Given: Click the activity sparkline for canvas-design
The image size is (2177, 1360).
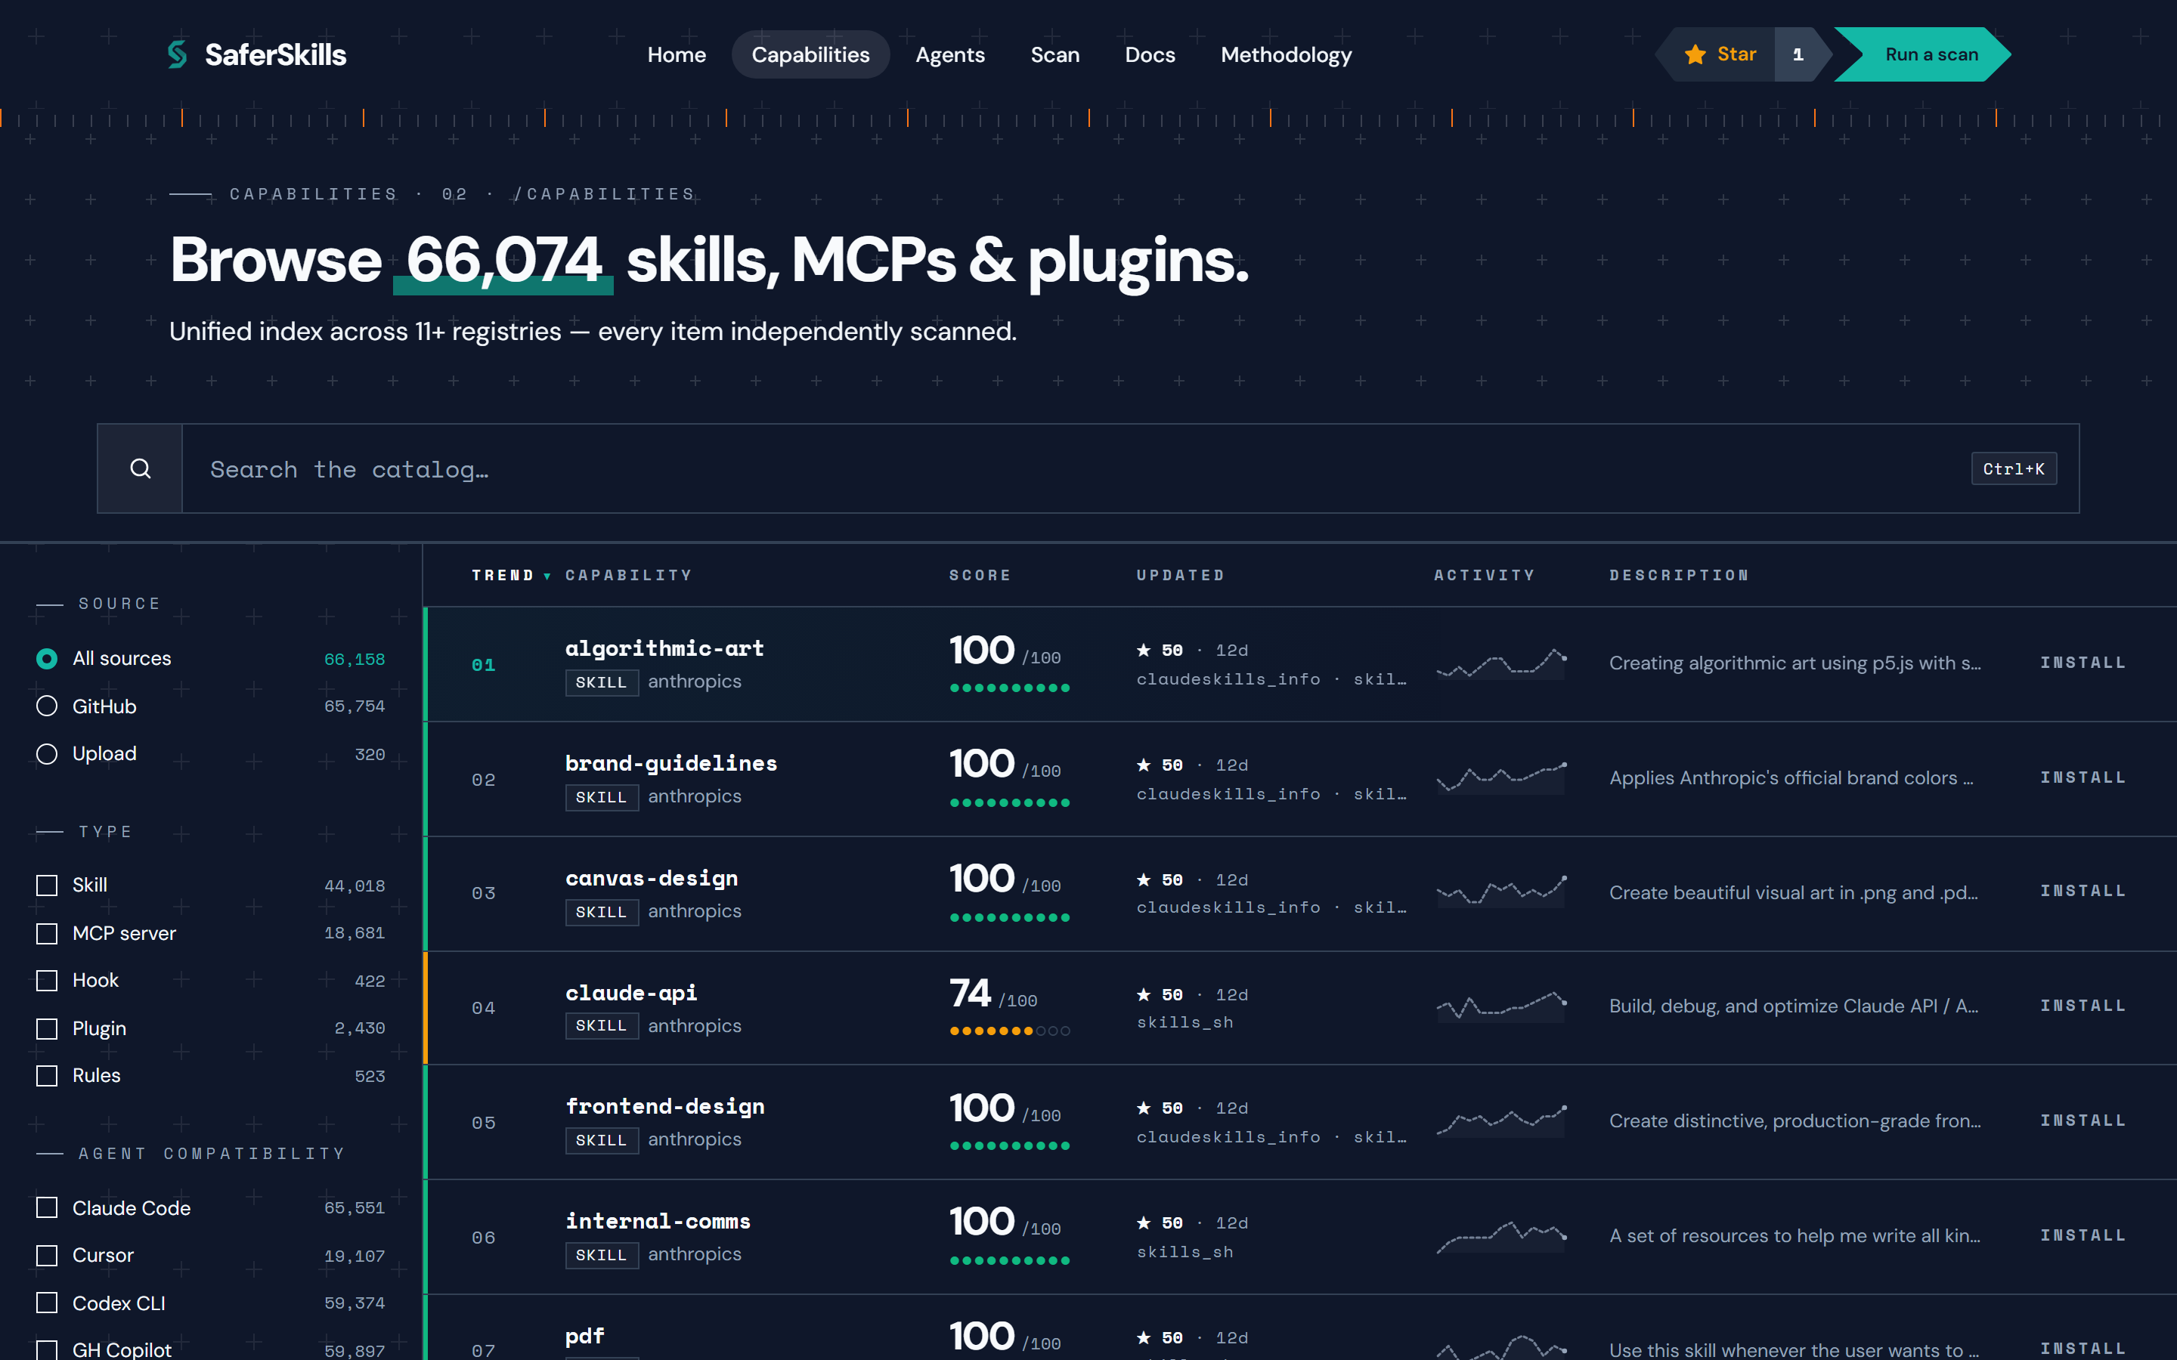Looking at the screenshot, I should (x=1501, y=892).
